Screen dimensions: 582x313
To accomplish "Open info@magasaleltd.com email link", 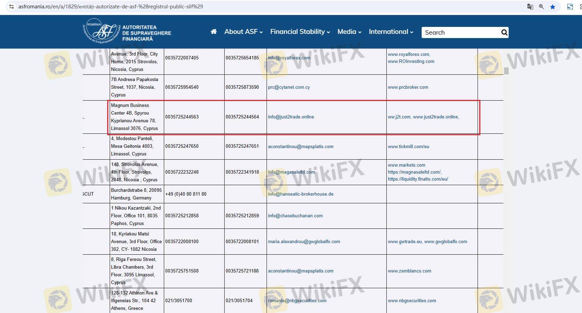I will click(x=291, y=172).
